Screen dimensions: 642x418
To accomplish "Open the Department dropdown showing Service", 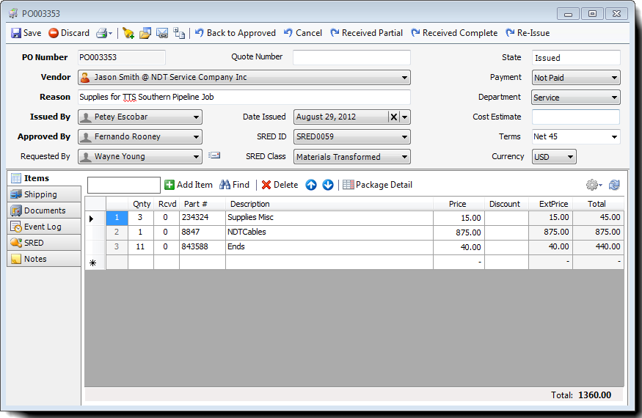I will (x=576, y=98).
